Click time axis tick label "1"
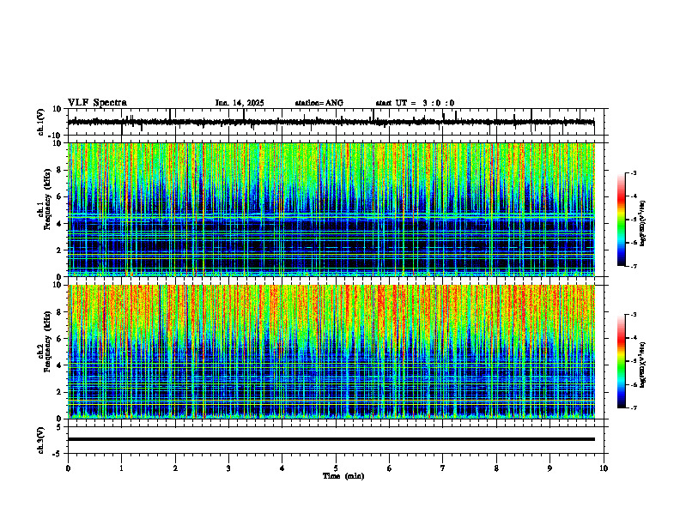This screenshot has height=525, width=680. click(121, 468)
